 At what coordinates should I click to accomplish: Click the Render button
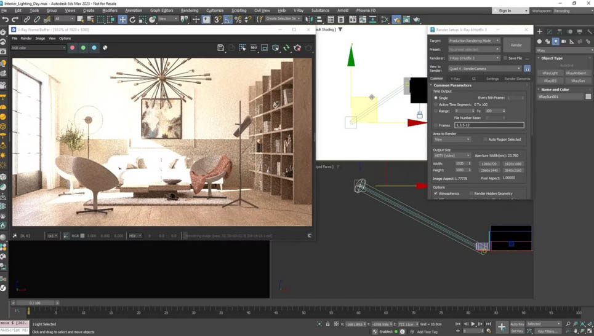[x=516, y=45]
